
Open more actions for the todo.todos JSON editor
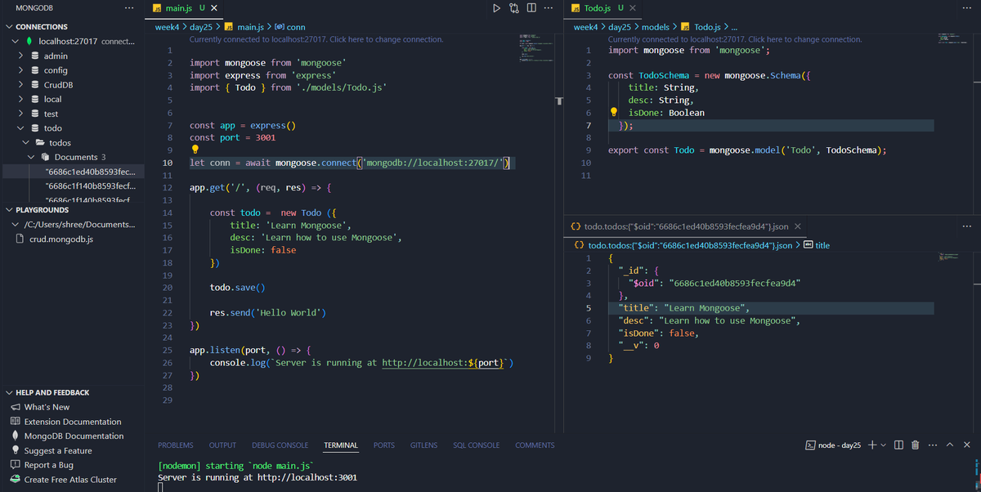(967, 226)
